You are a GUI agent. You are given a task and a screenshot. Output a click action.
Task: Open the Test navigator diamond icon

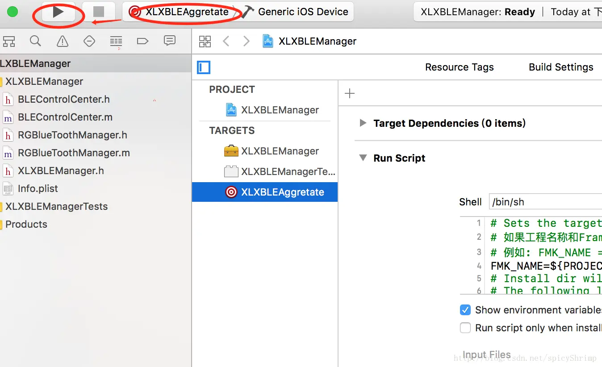(89, 42)
